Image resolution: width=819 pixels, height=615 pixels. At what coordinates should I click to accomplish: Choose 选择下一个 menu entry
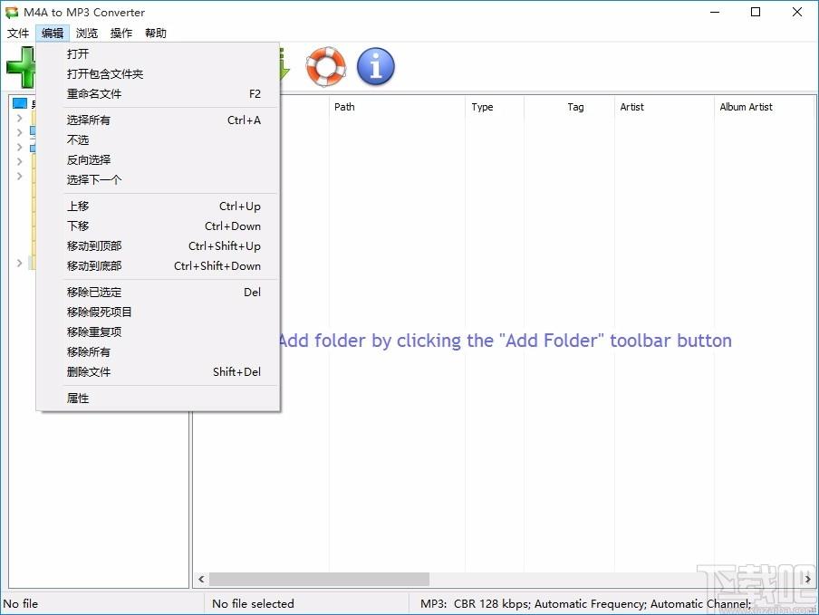tap(158, 179)
